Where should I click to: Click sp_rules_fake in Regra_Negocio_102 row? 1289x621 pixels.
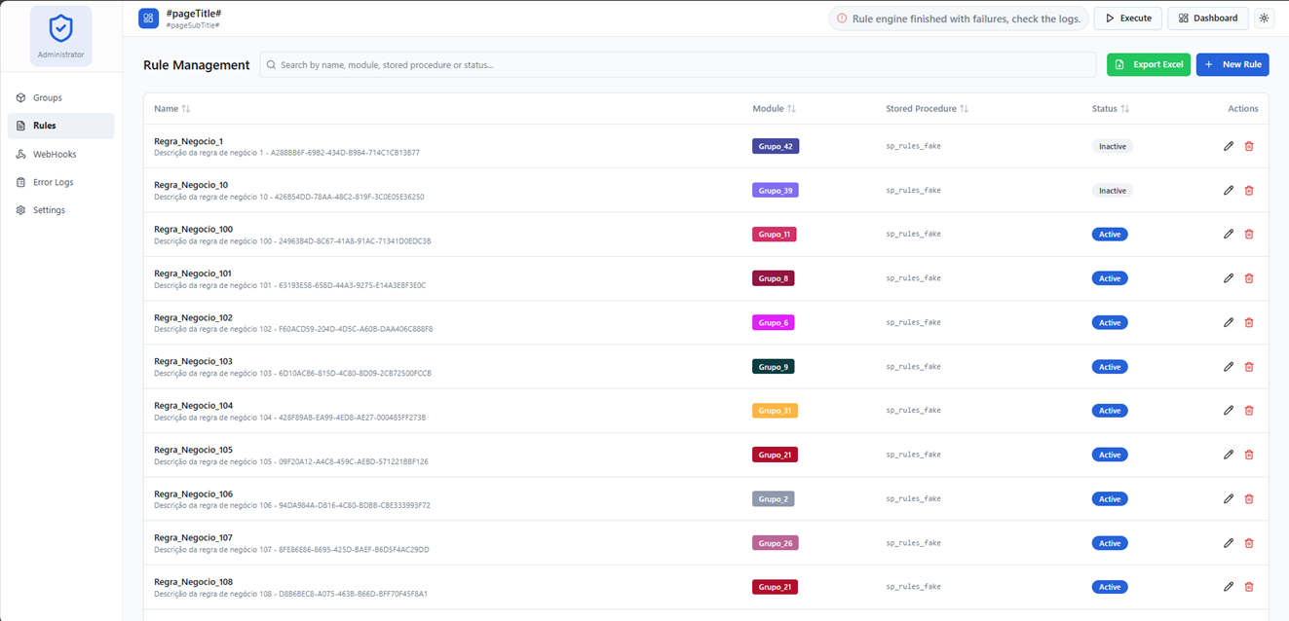pos(913,322)
